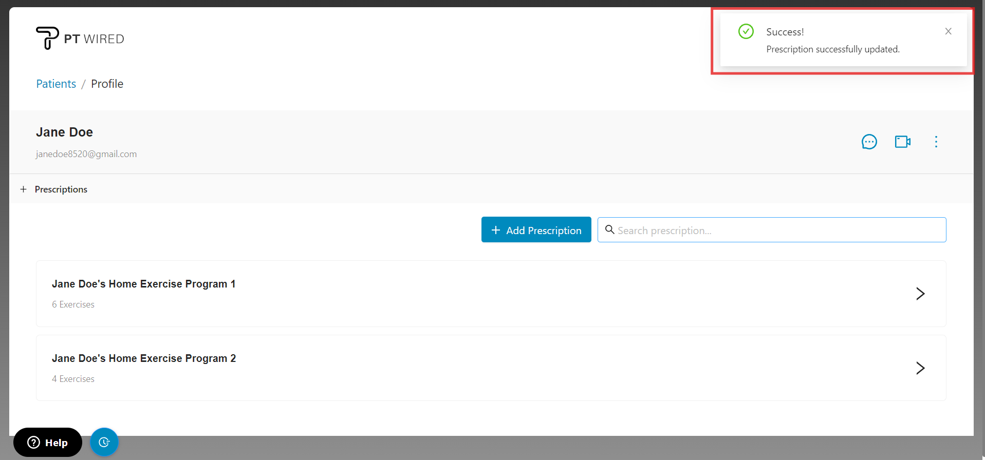Click the janedoe8520@gmail.com email address
Viewport: 985px width, 460px height.
pos(86,154)
